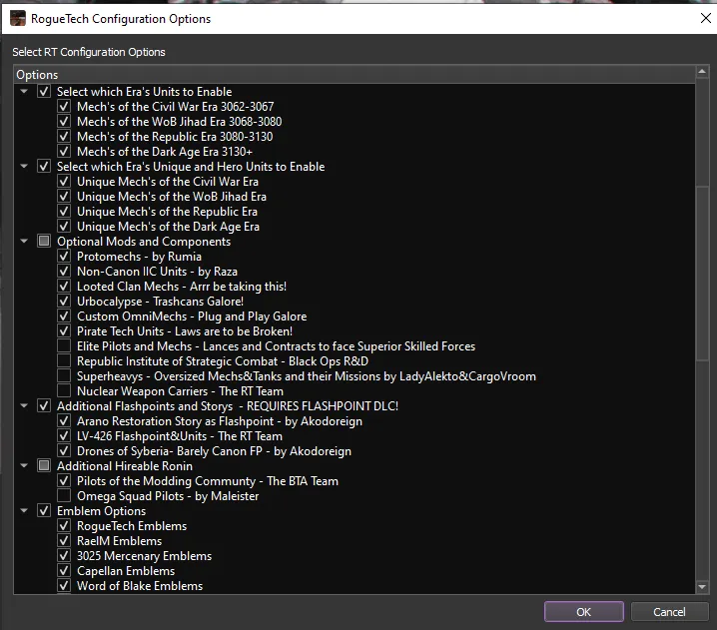
Task: Uncheck Custom OmniMechs - Plug and Play Galore
Action: pyautogui.click(x=64, y=315)
